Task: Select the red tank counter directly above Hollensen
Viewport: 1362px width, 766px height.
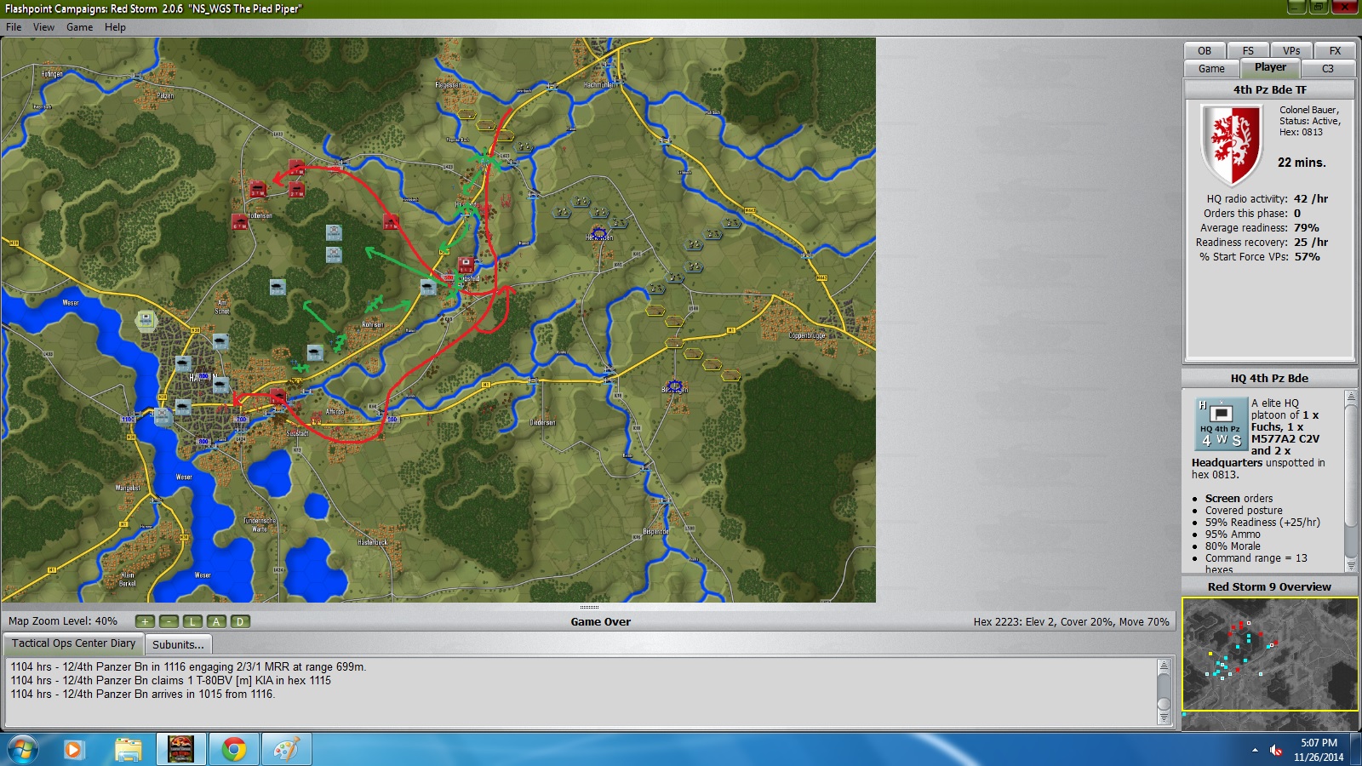Action: 257,189
